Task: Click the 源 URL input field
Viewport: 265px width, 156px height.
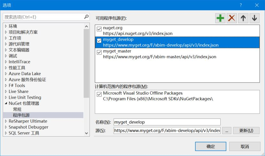Action: click(x=167, y=131)
